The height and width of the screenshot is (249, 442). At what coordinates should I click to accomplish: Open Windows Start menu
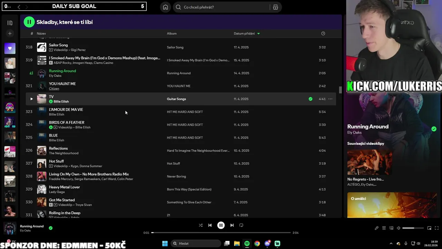[165, 243]
